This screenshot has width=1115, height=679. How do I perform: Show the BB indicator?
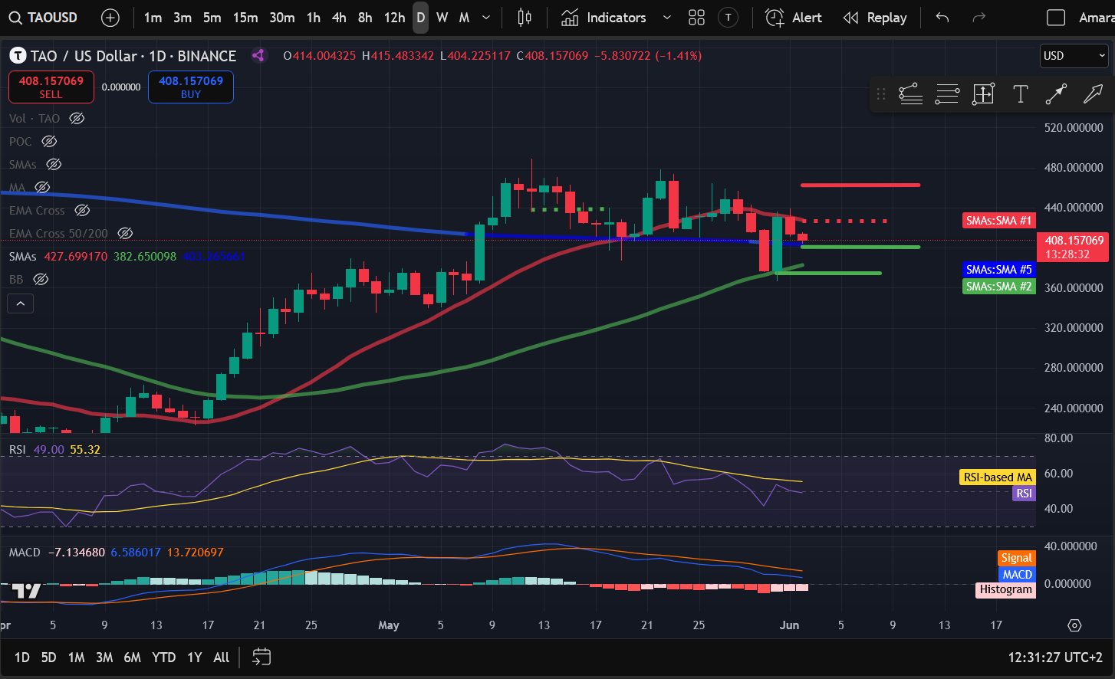41,279
